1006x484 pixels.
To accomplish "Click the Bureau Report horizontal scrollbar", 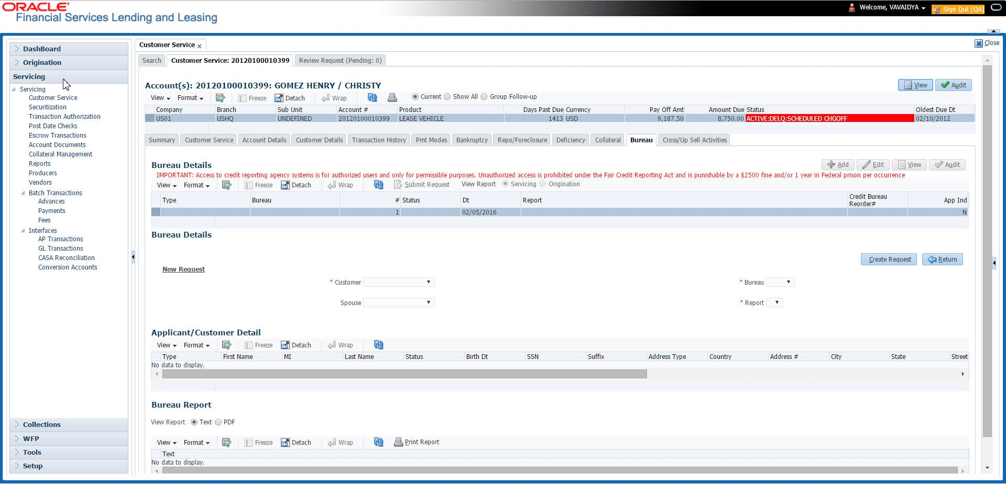I will (x=560, y=470).
